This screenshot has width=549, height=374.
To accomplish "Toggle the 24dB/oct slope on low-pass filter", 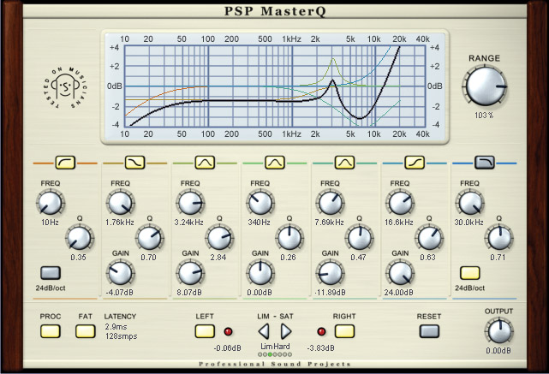I will 469,273.
